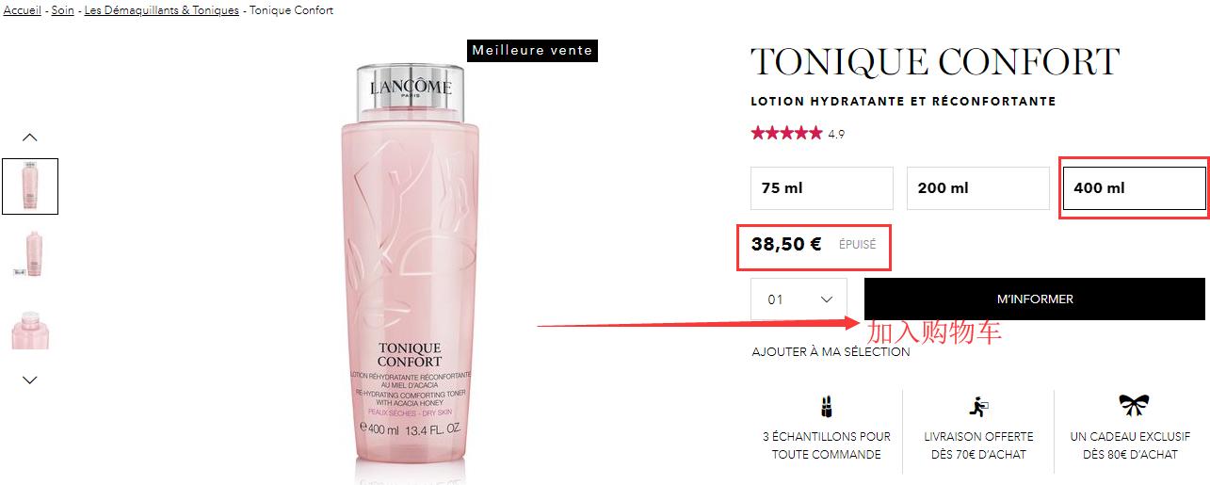The image size is (1210, 485).
Task: Select the second tilted bottle thumbnail
Action: (x=30, y=254)
